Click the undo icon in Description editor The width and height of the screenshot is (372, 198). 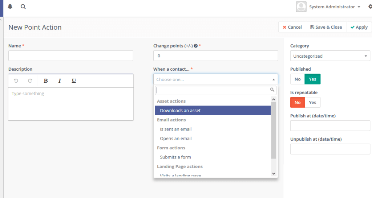16,81
